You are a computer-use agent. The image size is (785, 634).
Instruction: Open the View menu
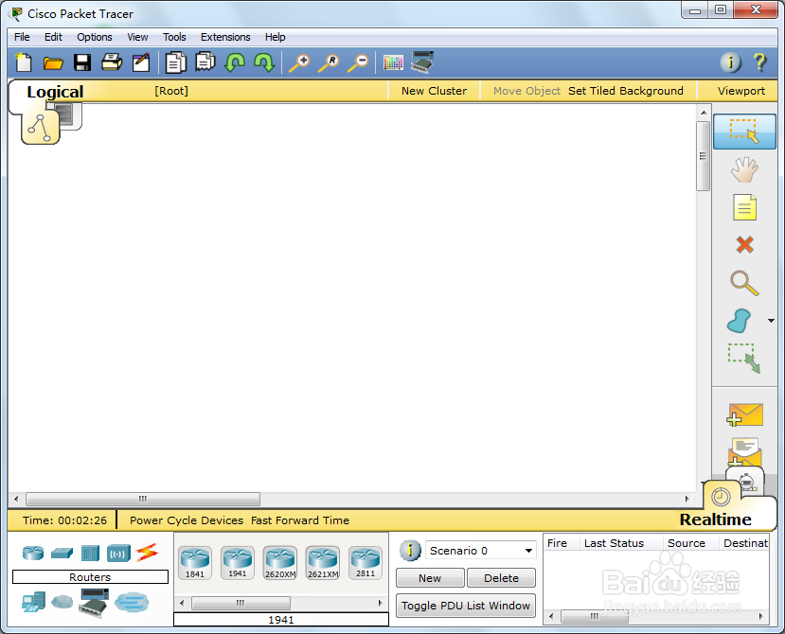pyautogui.click(x=137, y=37)
